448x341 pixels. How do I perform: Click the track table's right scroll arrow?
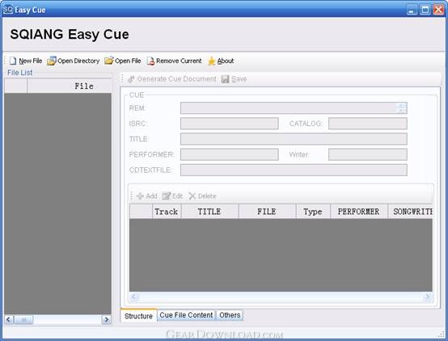(427, 297)
